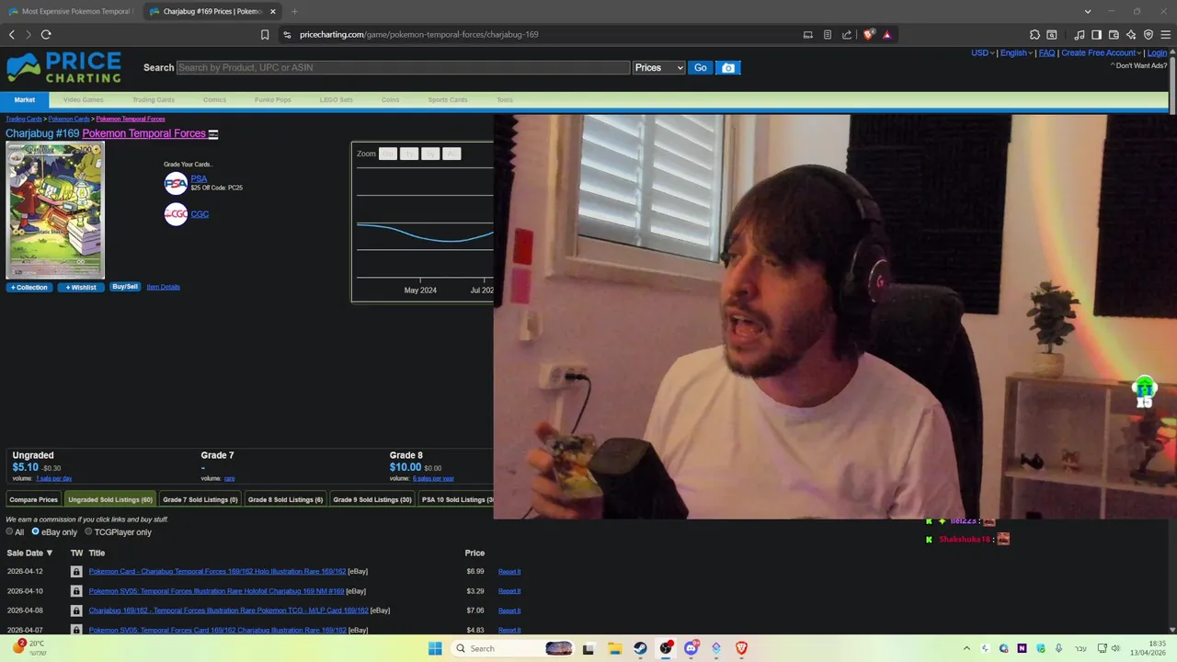
Task: Click the Go search button
Action: (701, 67)
